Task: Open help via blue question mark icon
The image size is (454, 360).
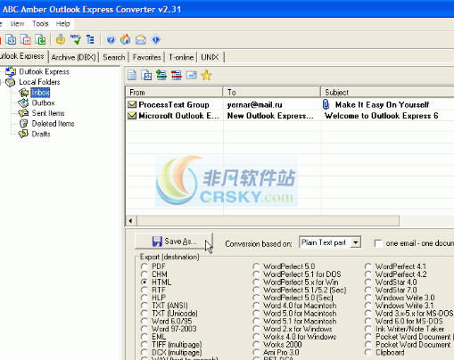Action: click(111, 39)
